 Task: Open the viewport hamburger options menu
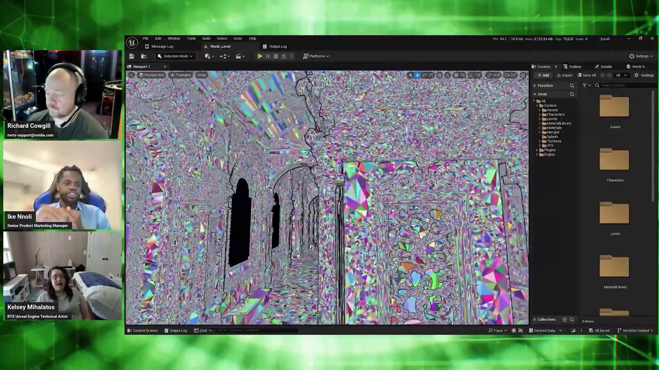tap(131, 75)
